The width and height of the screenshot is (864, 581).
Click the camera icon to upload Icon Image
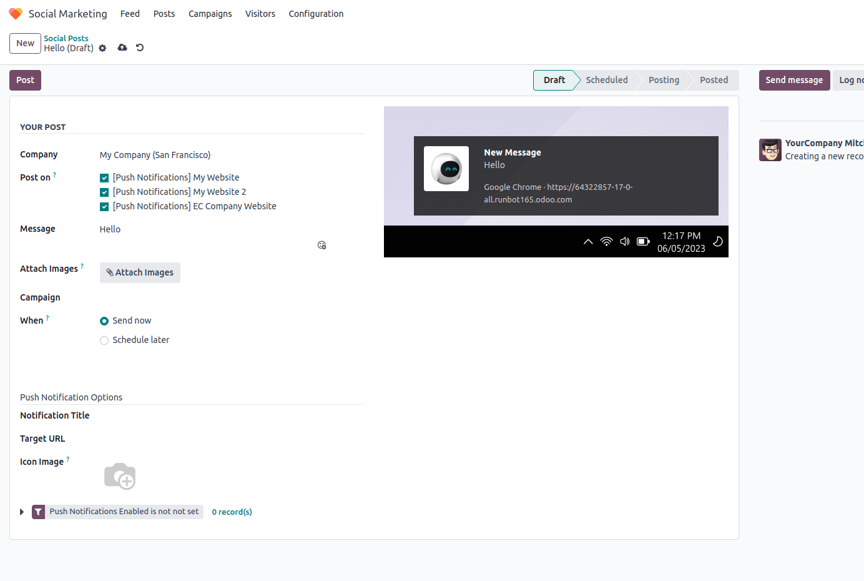[x=120, y=476]
